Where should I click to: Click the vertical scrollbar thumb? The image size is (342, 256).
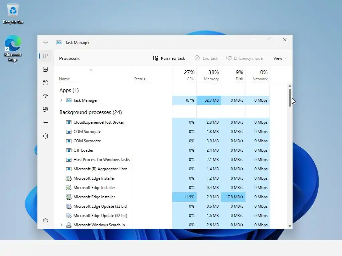(x=290, y=98)
